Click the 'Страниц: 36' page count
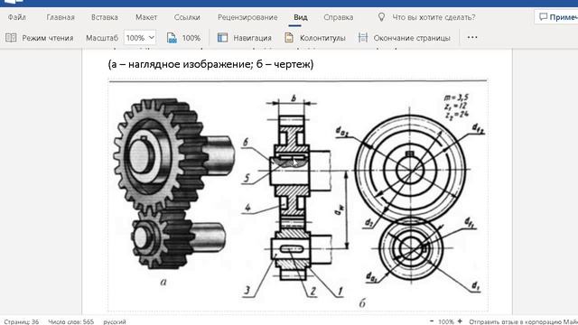 coord(22,321)
